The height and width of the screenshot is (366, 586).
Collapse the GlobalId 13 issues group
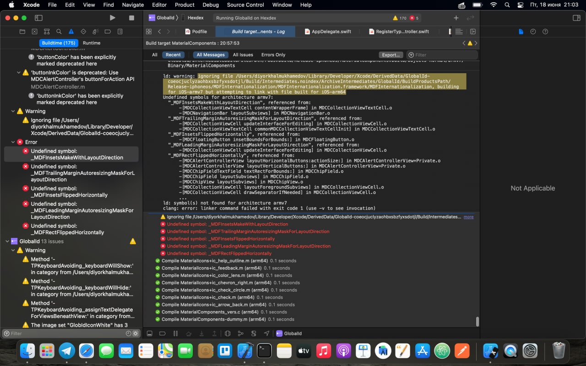pos(7,241)
